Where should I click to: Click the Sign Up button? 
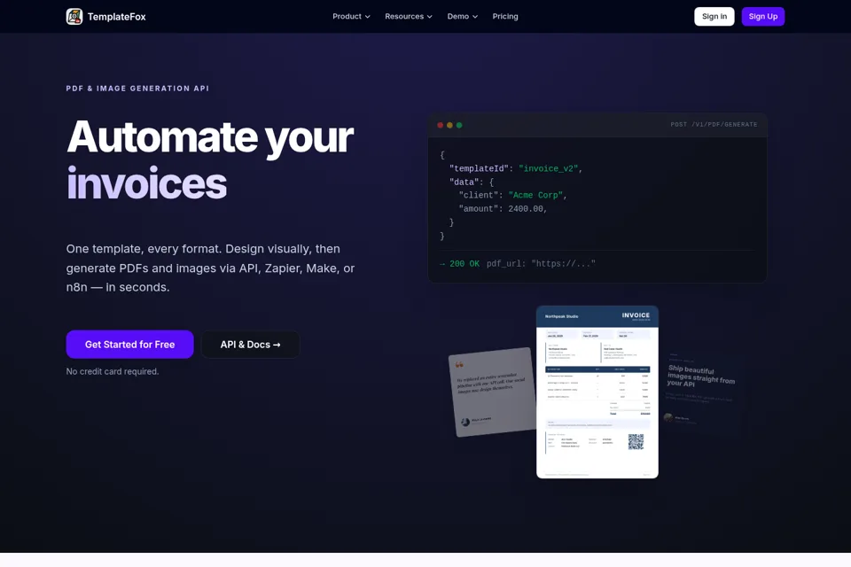coord(763,16)
